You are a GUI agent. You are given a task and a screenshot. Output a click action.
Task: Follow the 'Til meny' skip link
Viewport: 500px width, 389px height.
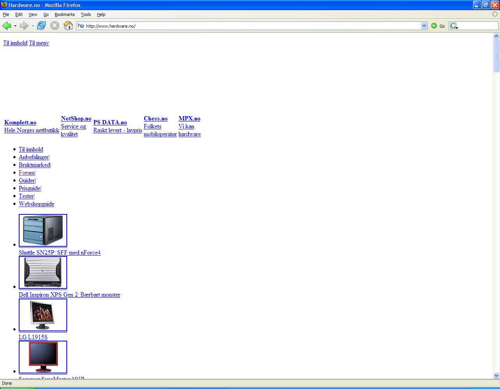[x=39, y=43]
